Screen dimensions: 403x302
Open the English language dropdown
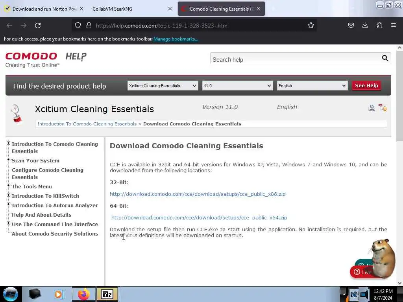(x=312, y=86)
